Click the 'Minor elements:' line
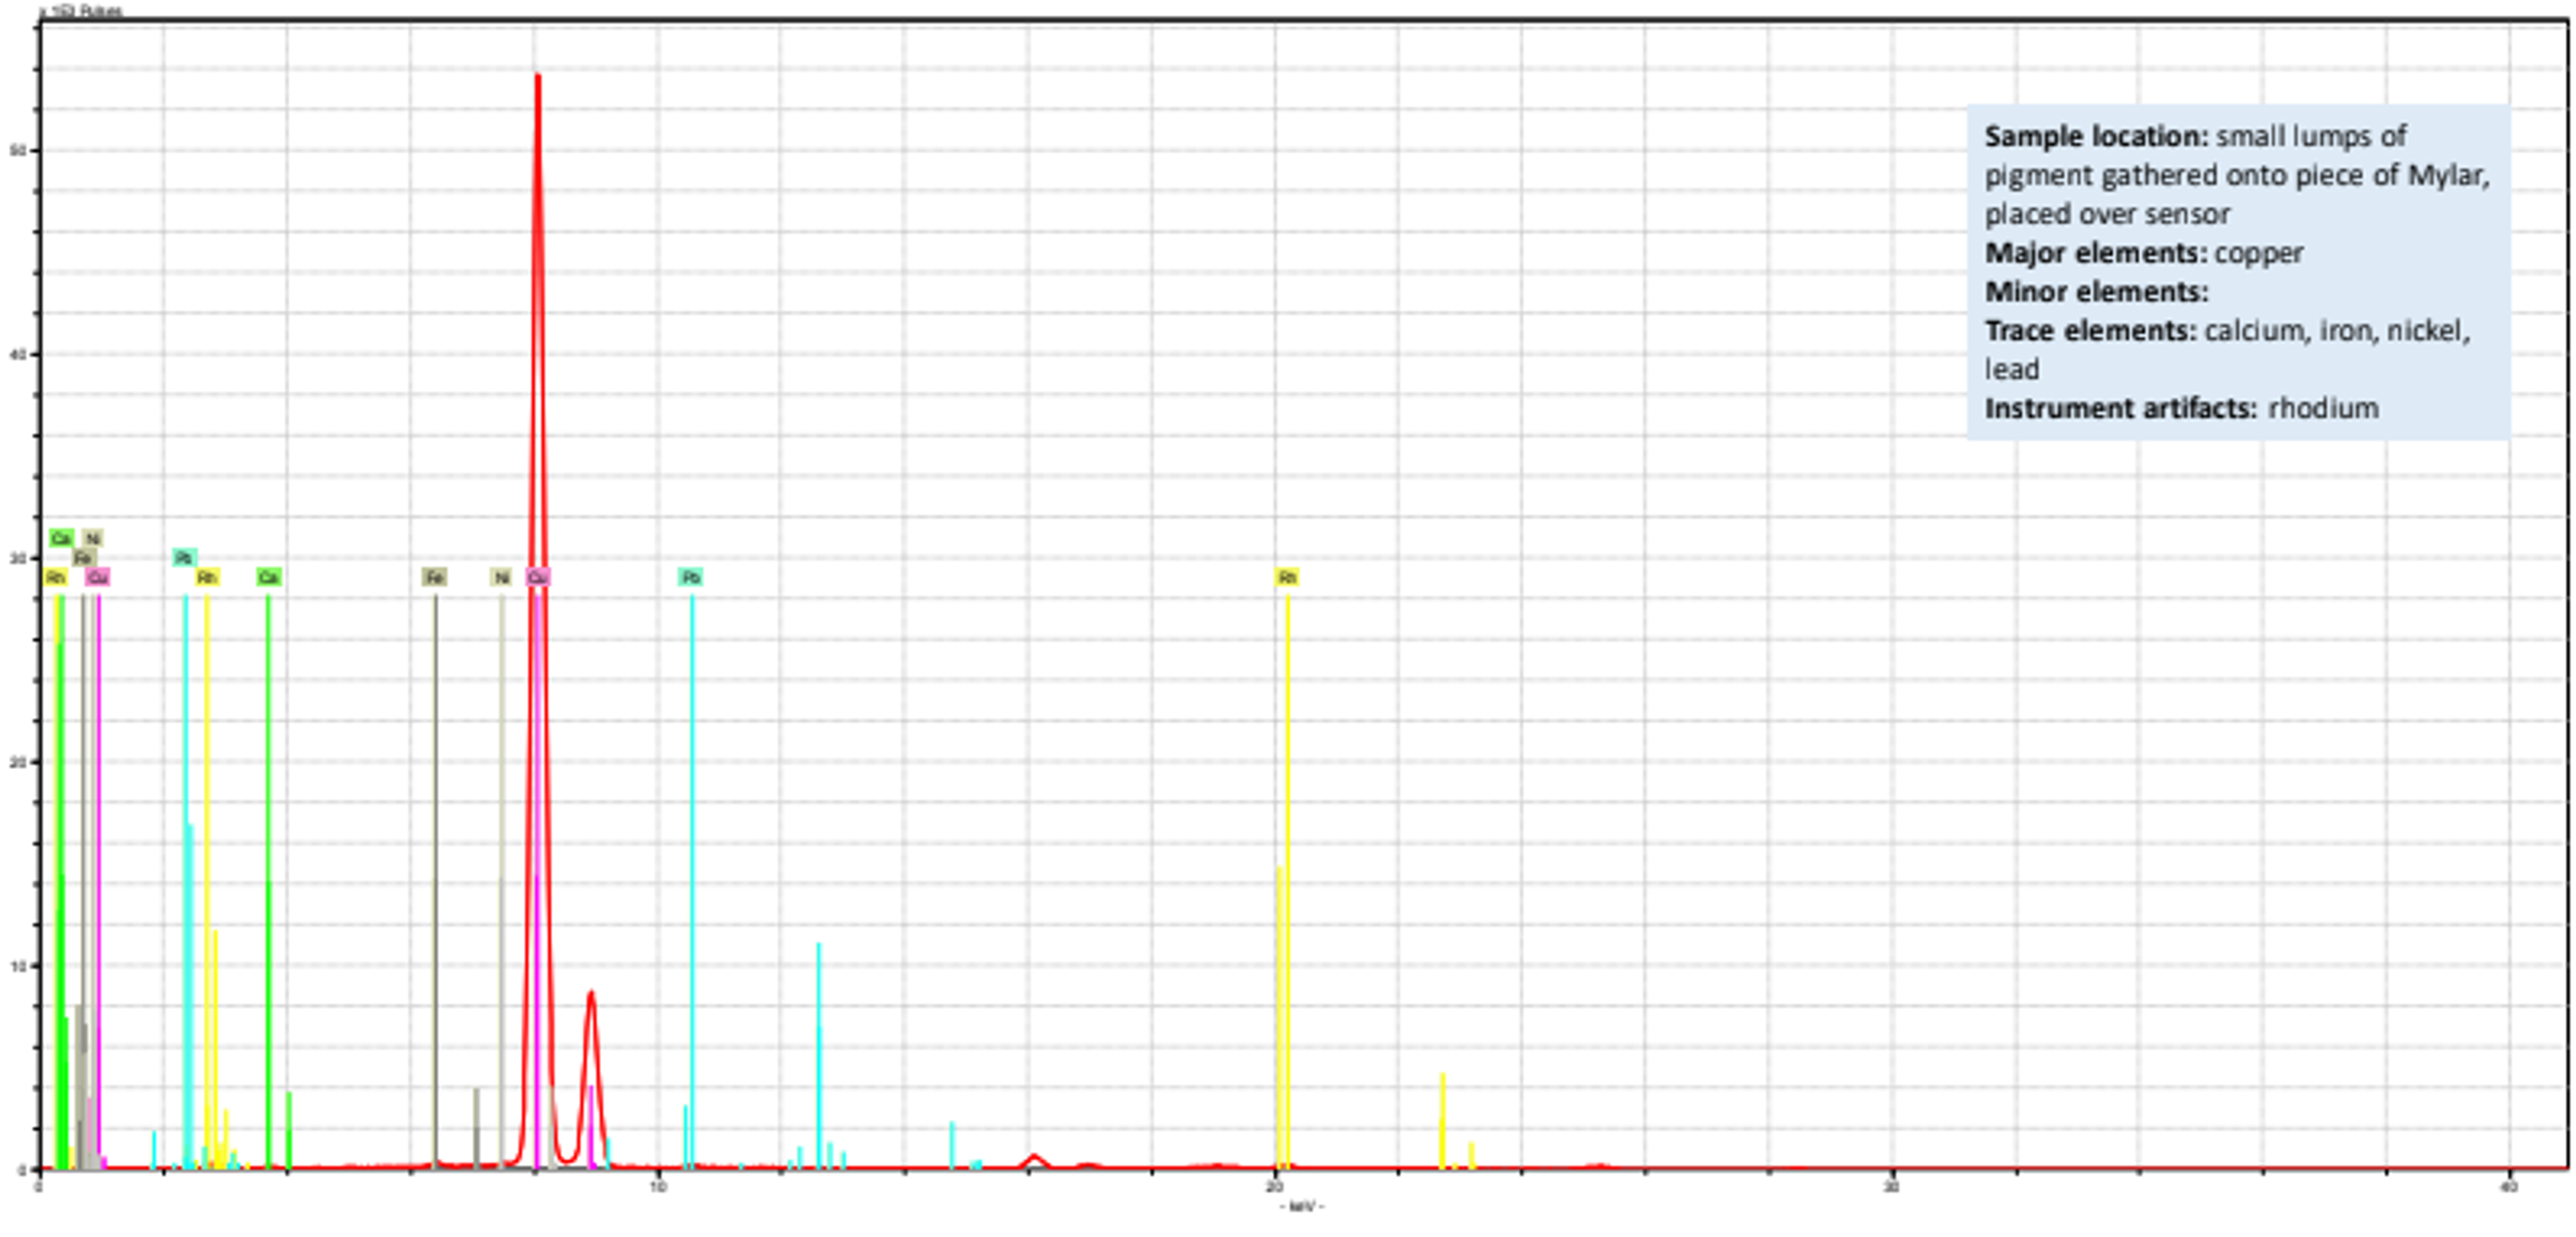This screenshot has height=1237, width=2576. tap(2097, 292)
